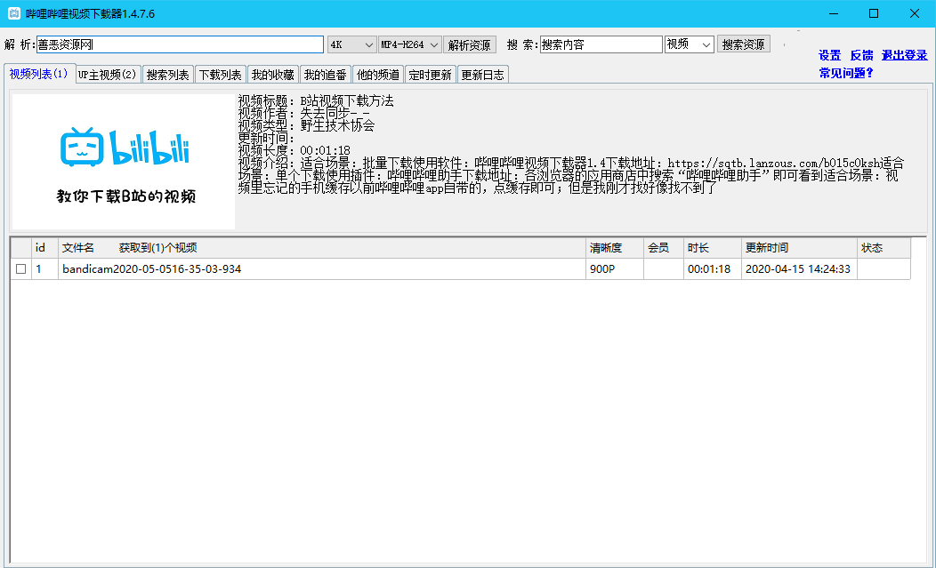
Task: Switch to the 下载列表 tab
Action: (x=218, y=75)
